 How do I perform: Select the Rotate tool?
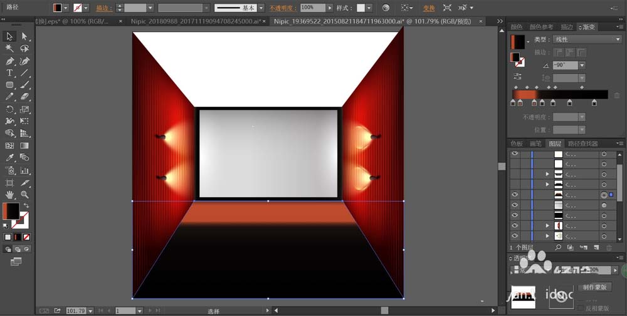pos(9,110)
